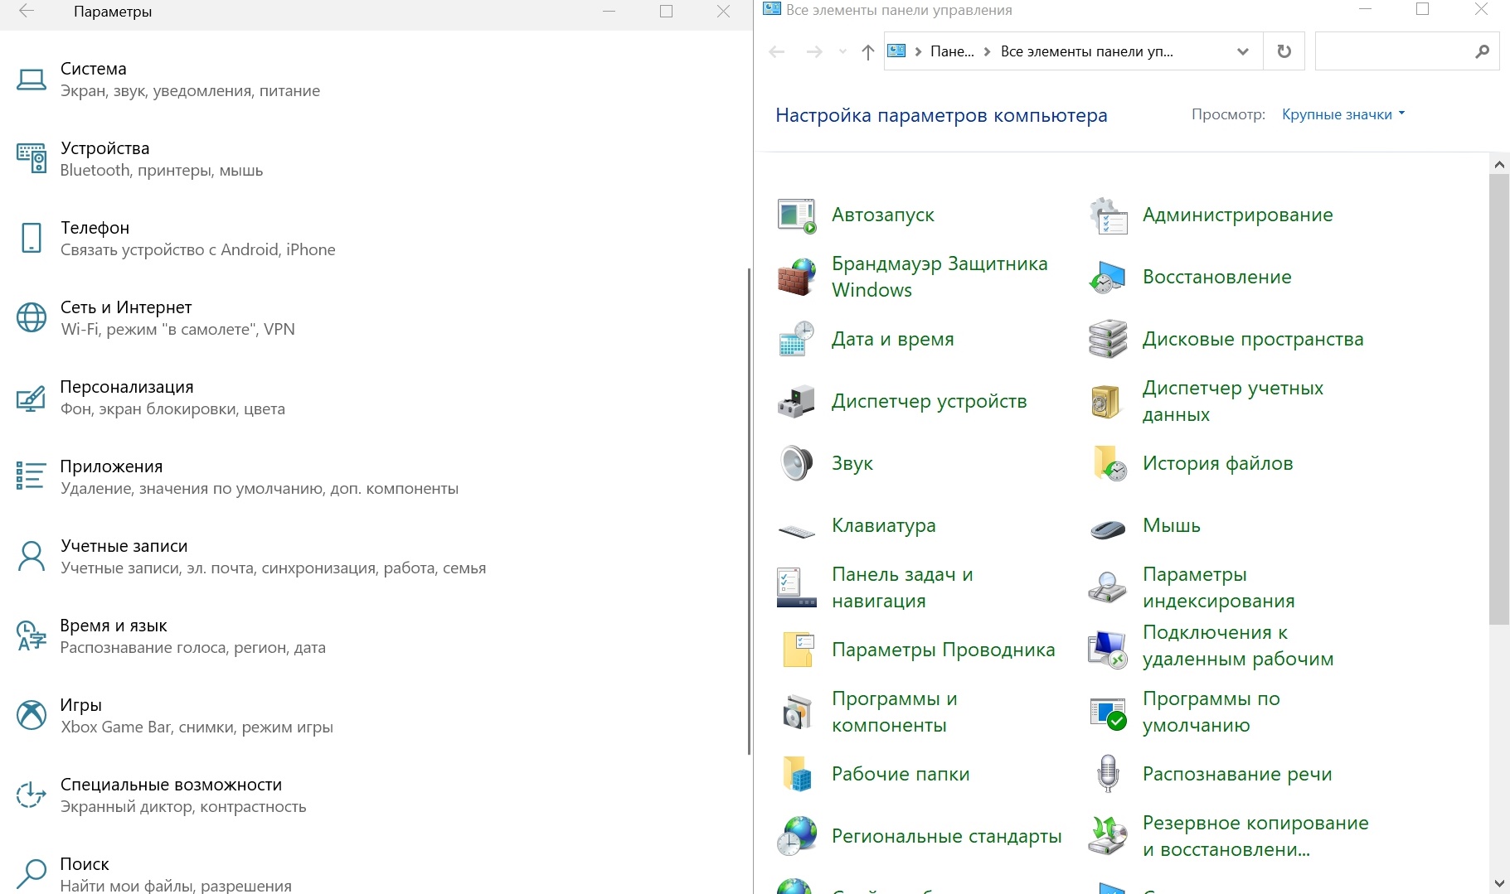Open the Панель задач и навигация icon
This screenshot has height=894, width=1510.
click(x=796, y=587)
